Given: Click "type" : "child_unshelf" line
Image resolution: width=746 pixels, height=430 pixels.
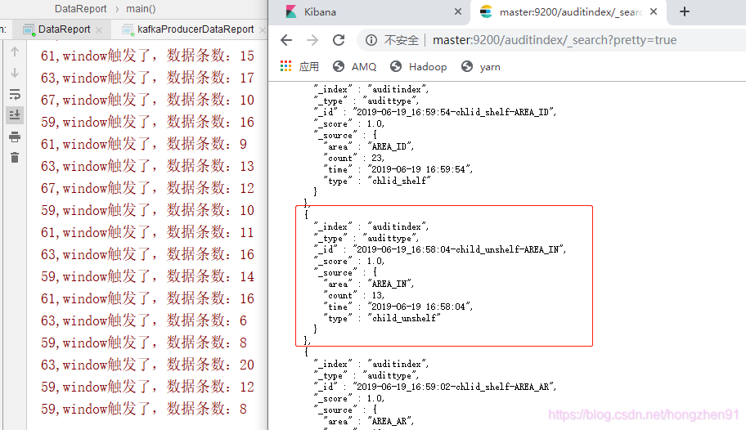Looking at the screenshot, I should pos(382,318).
